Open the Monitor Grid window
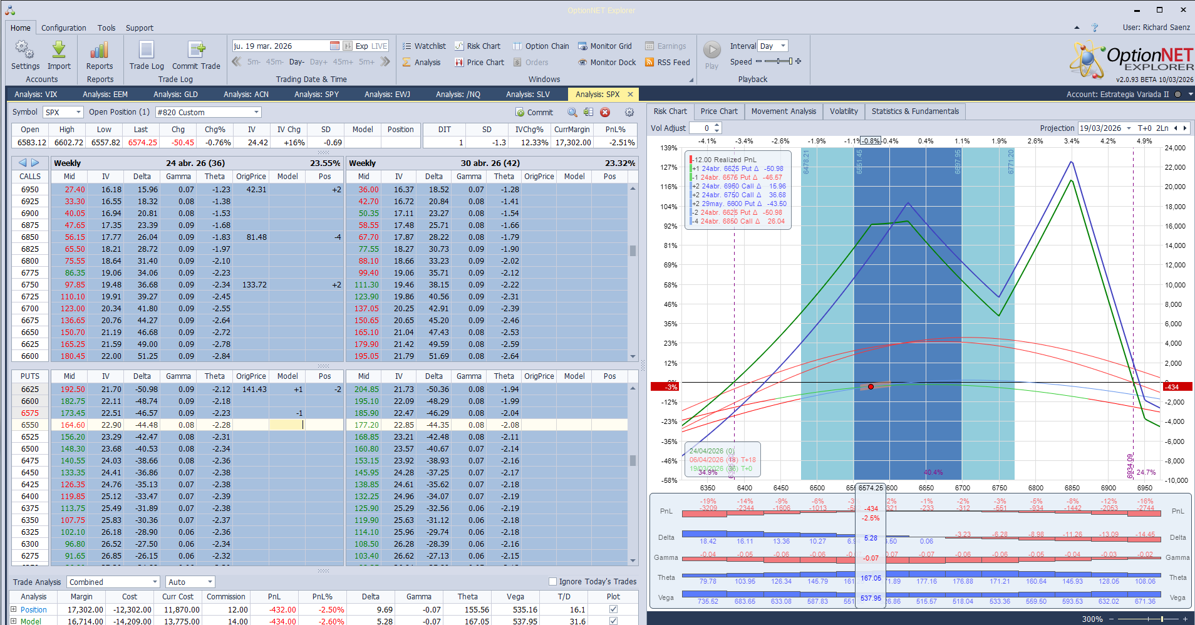This screenshot has width=1195, height=625. pos(605,46)
